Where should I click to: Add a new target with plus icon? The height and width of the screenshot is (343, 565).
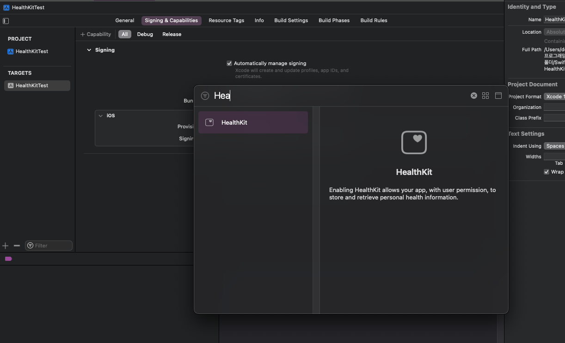(6, 246)
